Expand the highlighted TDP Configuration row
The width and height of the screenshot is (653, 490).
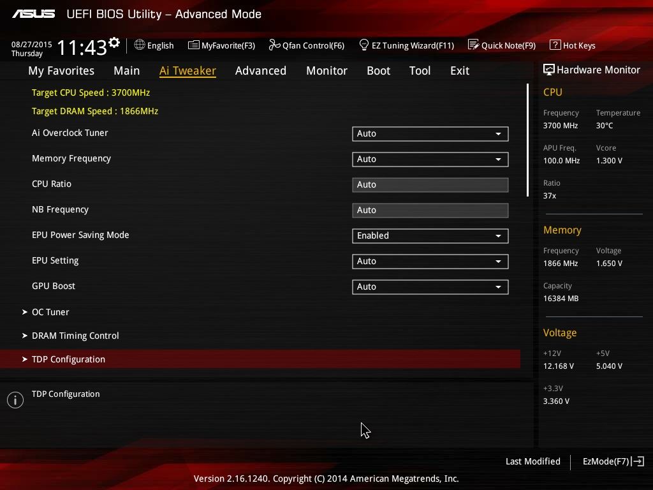tap(260, 359)
